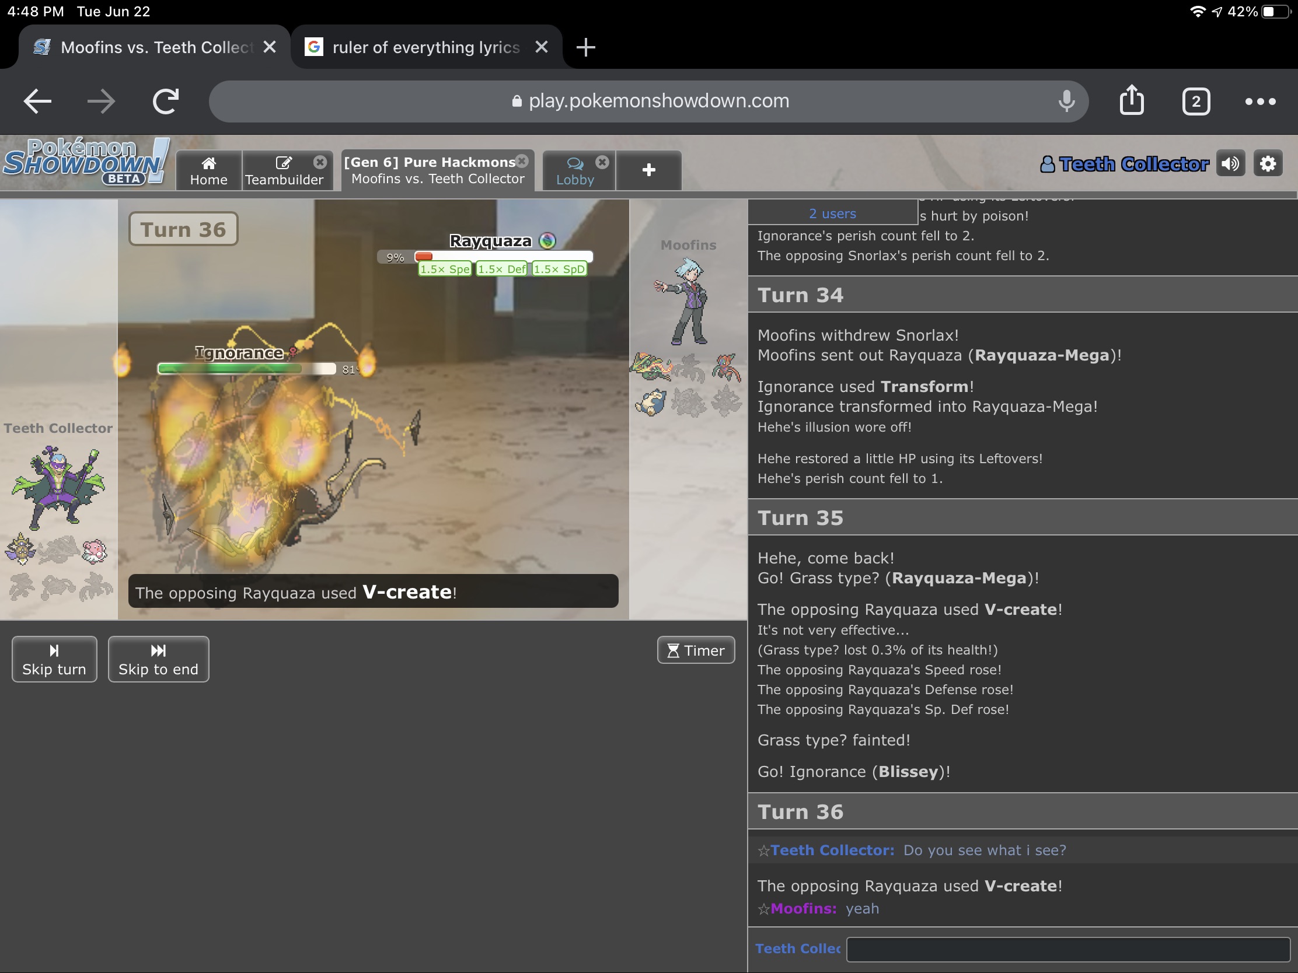Open Showdown options with the gear icon
1298x973 pixels.
click(x=1268, y=164)
